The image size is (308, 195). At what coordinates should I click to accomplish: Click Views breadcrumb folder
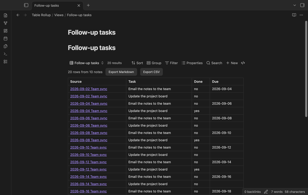(x=59, y=15)
